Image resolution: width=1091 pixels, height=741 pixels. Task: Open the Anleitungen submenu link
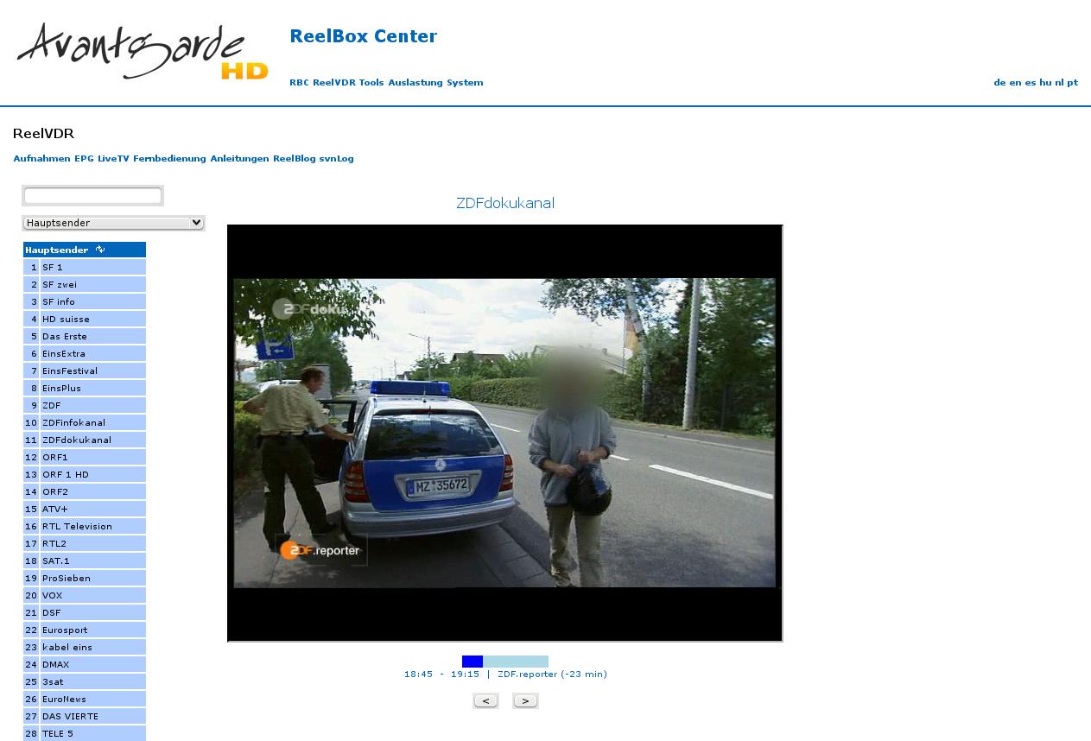pos(239,159)
